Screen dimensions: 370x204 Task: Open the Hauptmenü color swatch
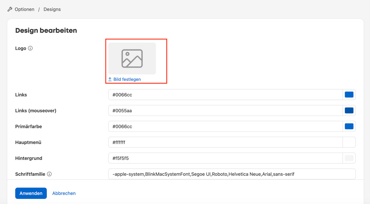click(349, 142)
